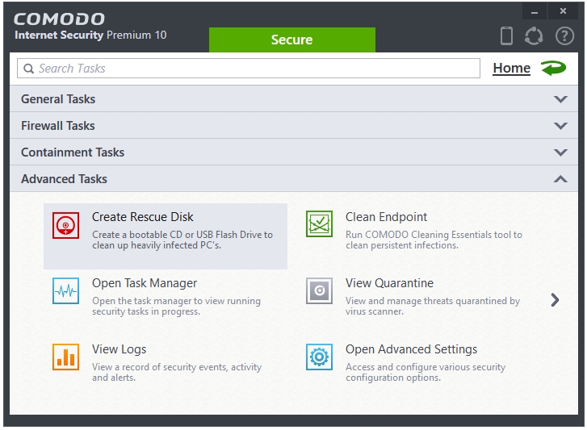Select Open Task Manager title
The height and width of the screenshot is (430, 587).
145,283
